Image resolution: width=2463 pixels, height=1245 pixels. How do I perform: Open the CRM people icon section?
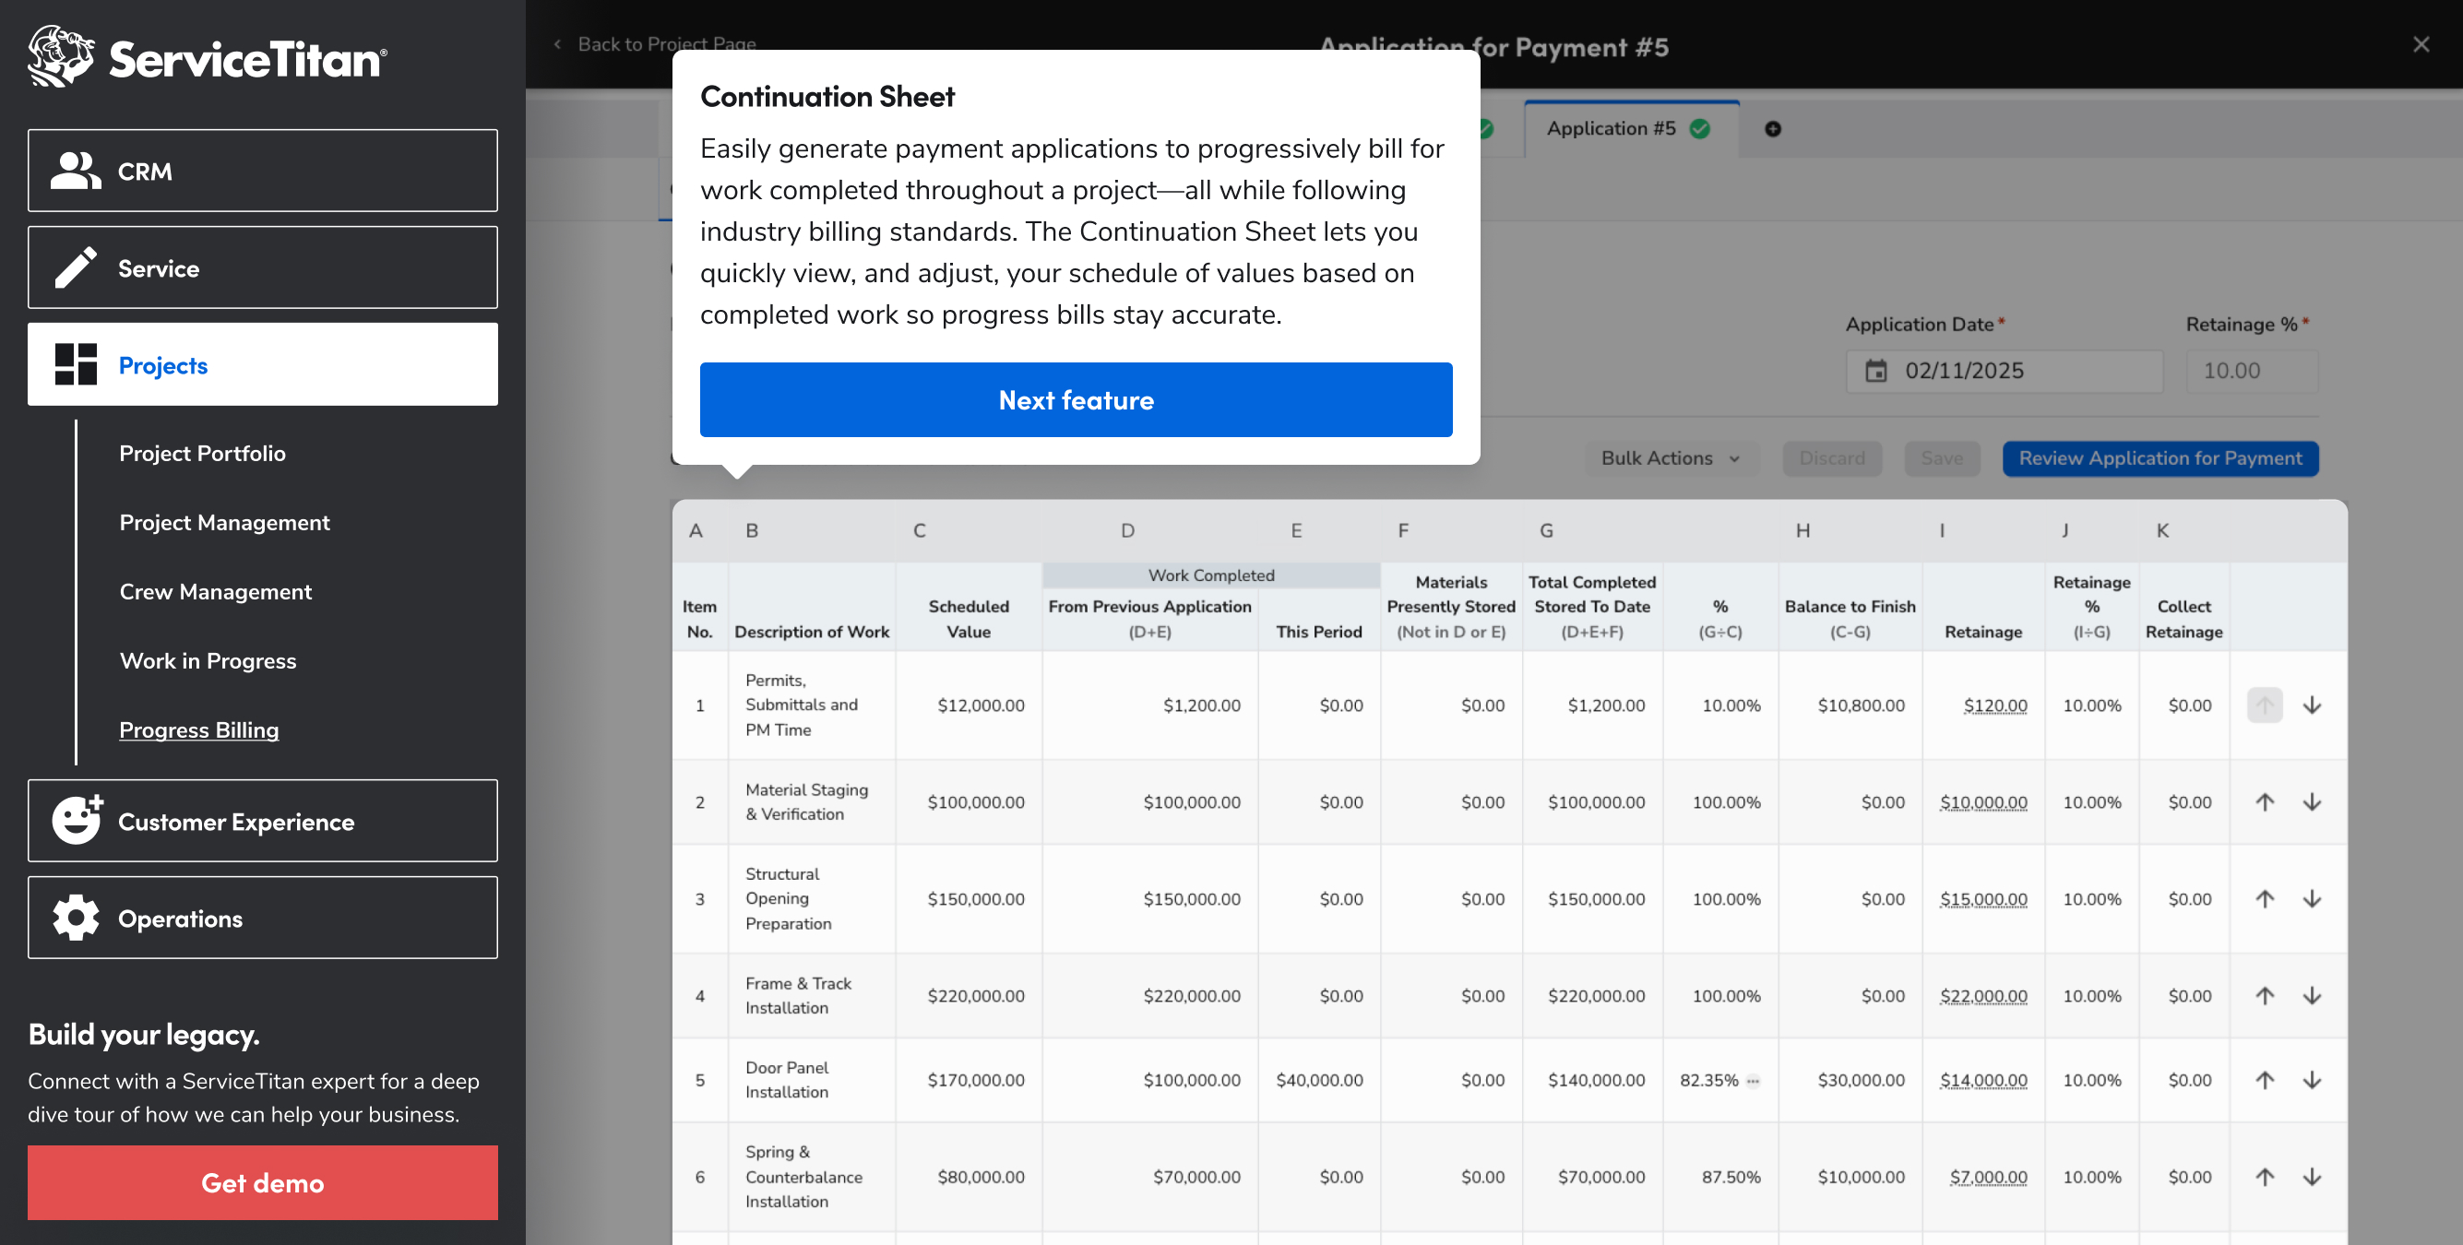(76, 172)
